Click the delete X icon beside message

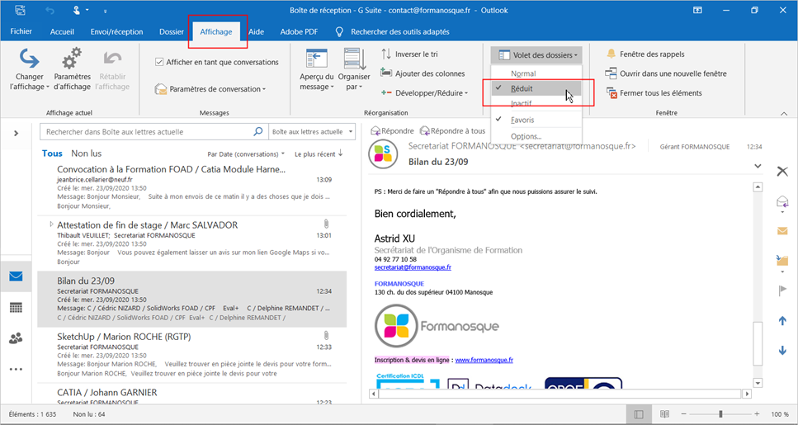coord(782,171)
